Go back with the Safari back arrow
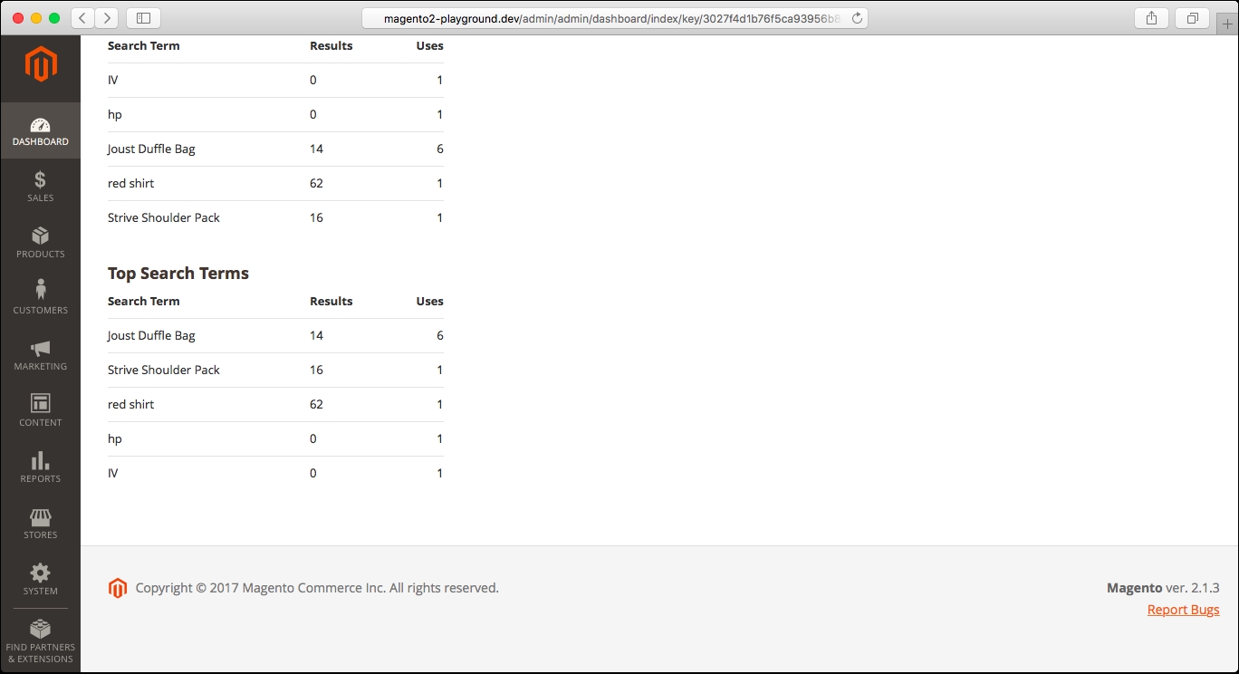This screenshot has width=1239, height=674. [x=82, y=17]
